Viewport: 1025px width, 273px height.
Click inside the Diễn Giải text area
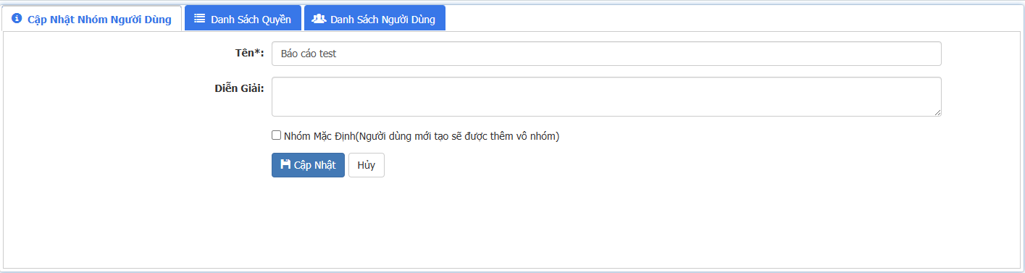(606, 96)
